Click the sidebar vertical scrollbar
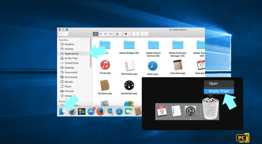The height and width of the screenshot is (144, 262). click(x=91, y=53)
